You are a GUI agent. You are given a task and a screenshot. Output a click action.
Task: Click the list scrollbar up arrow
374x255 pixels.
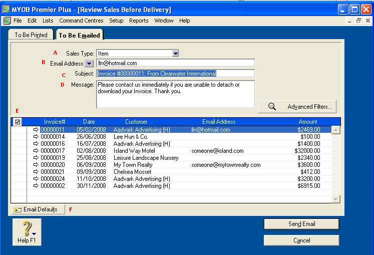(x=335, y=130)
